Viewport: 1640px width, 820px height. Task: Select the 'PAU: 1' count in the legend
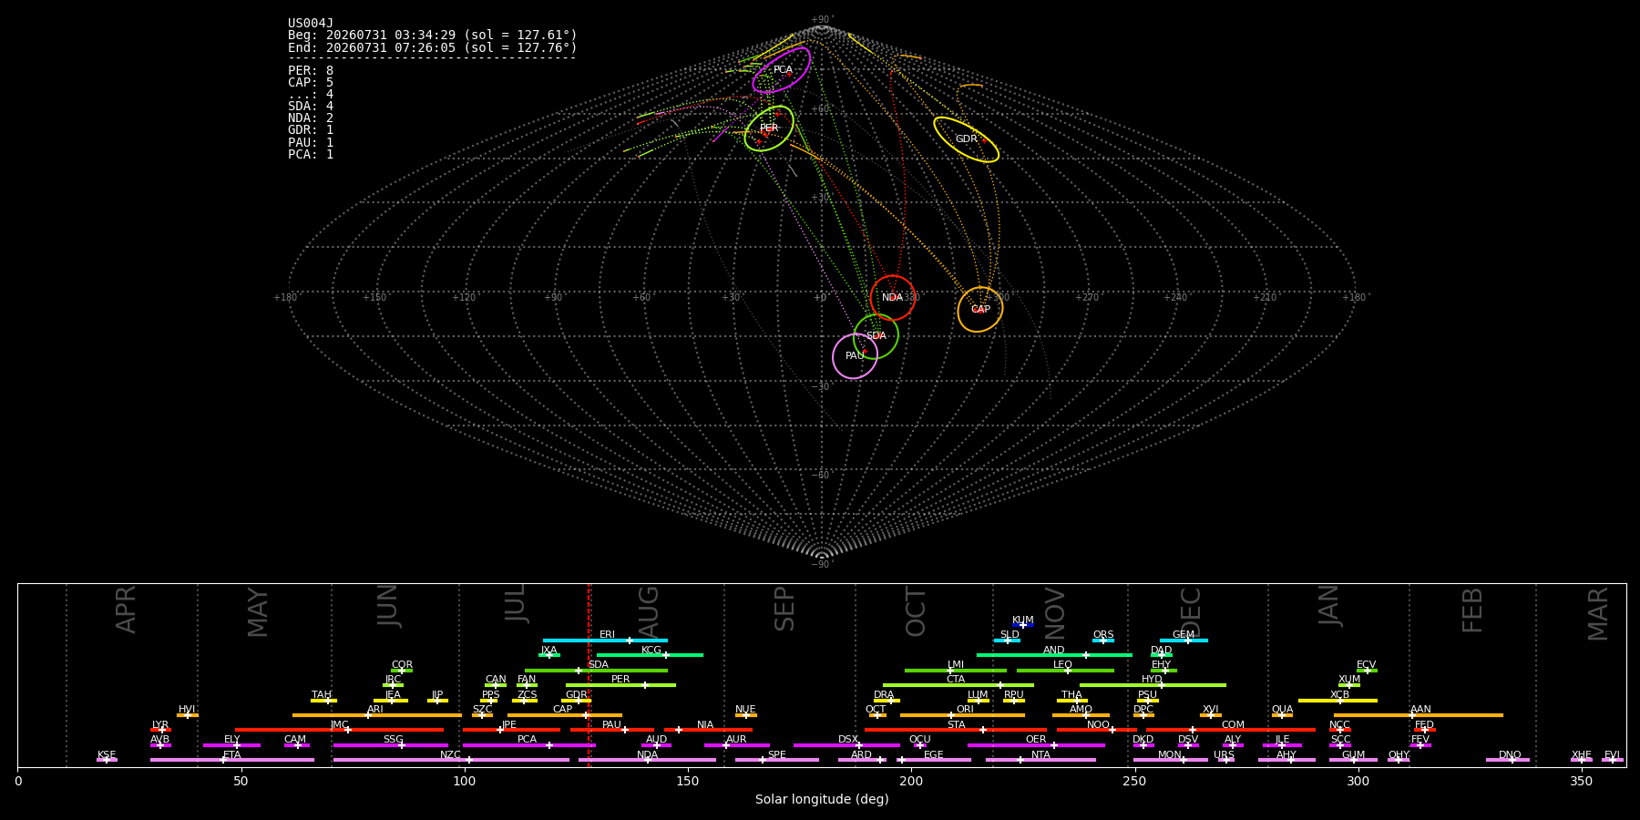311,143
